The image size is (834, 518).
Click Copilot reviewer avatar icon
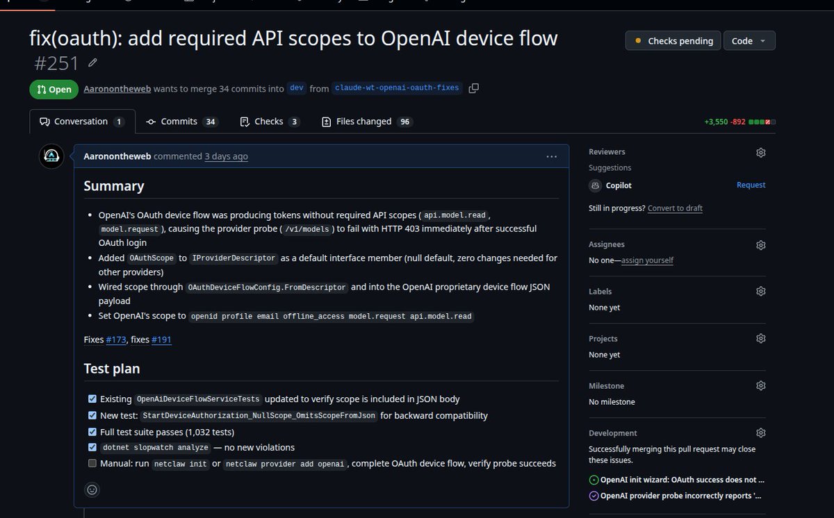[x=596, y=185]
